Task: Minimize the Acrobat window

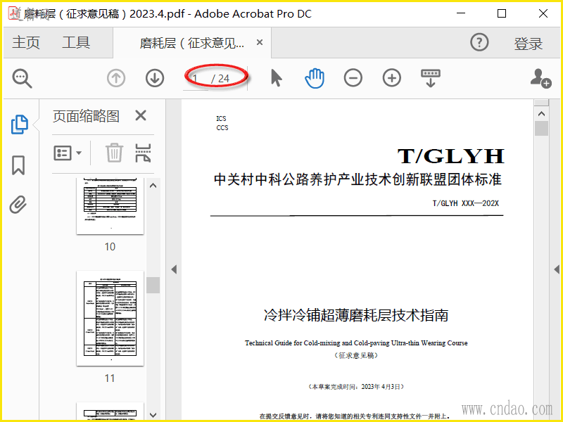Action: tap(461, 13)
